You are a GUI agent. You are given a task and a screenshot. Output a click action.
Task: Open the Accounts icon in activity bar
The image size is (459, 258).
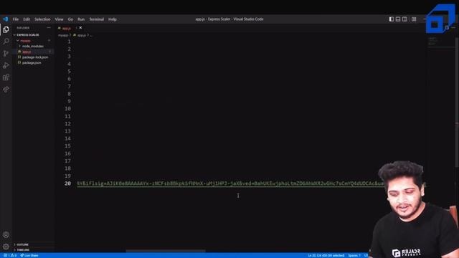[x=6, y=234]
